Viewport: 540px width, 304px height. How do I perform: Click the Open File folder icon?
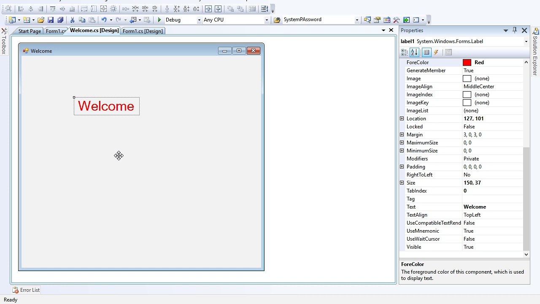(41, 20)
